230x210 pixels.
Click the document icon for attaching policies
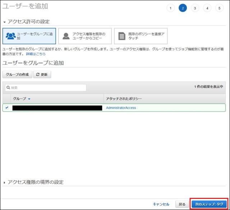pyautogui.click(x=121, y=36)
